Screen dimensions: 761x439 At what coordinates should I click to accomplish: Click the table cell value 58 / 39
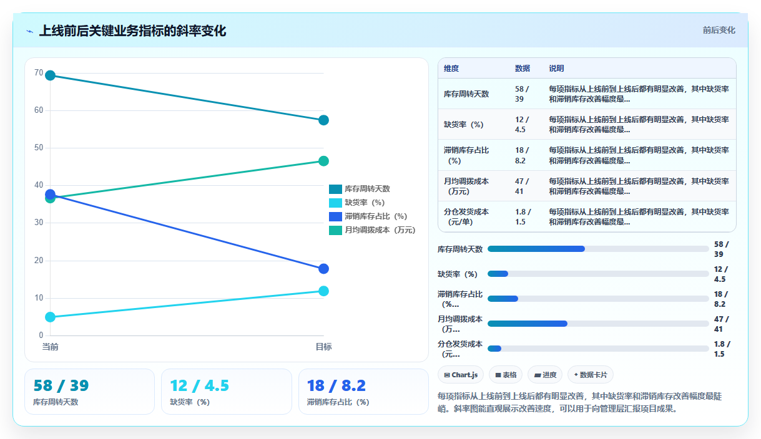tap(522, 94)
